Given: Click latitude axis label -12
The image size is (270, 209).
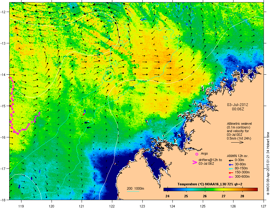Looking at the screenshot, I should click(3, 12).
